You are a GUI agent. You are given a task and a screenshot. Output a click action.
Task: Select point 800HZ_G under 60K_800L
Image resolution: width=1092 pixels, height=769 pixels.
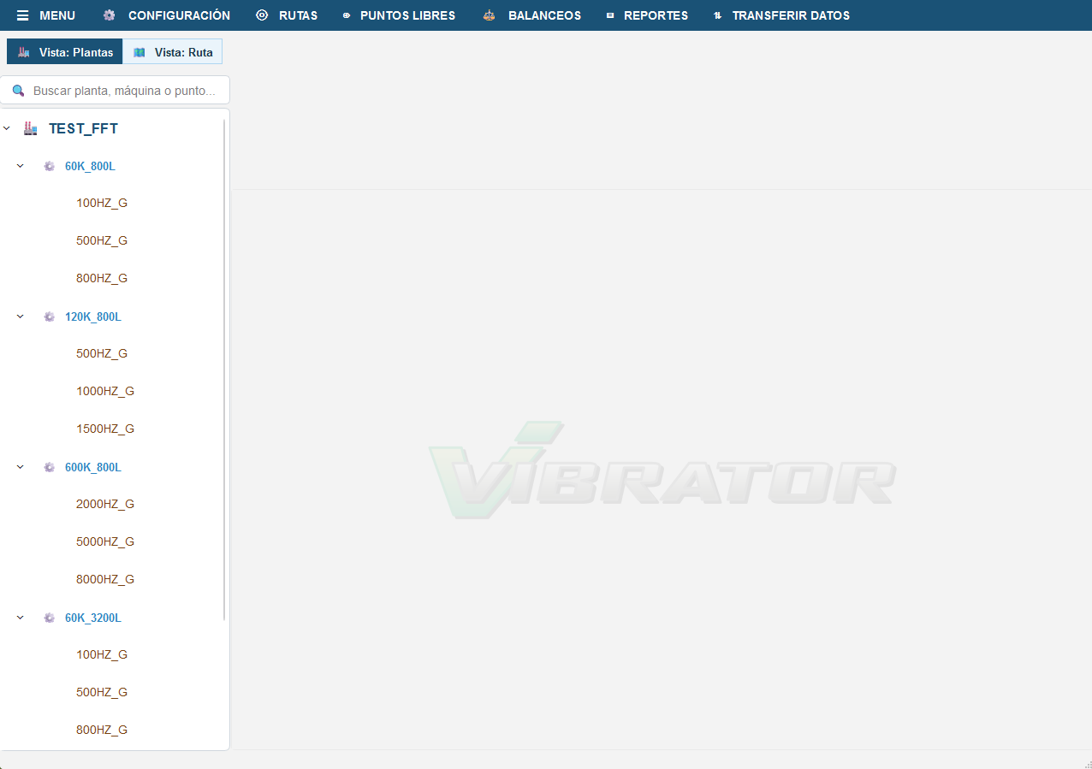coord(102,278)
